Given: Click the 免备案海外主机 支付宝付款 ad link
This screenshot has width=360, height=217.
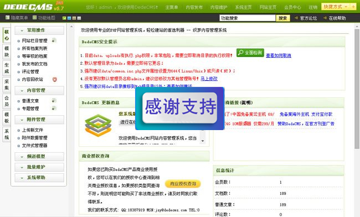Looking at the screenshot, I should click(x=306, y=114).
